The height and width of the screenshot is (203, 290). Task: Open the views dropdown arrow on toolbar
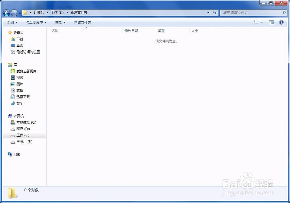coord(262,22)
